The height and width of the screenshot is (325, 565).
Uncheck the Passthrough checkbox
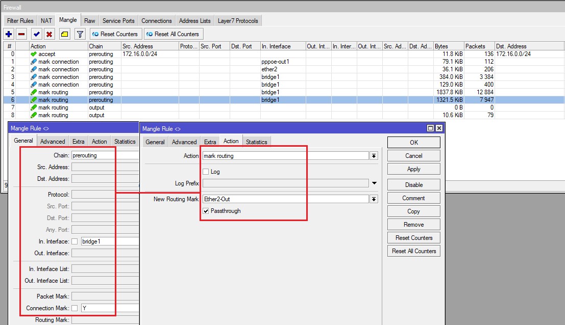(x=206, y=211)
